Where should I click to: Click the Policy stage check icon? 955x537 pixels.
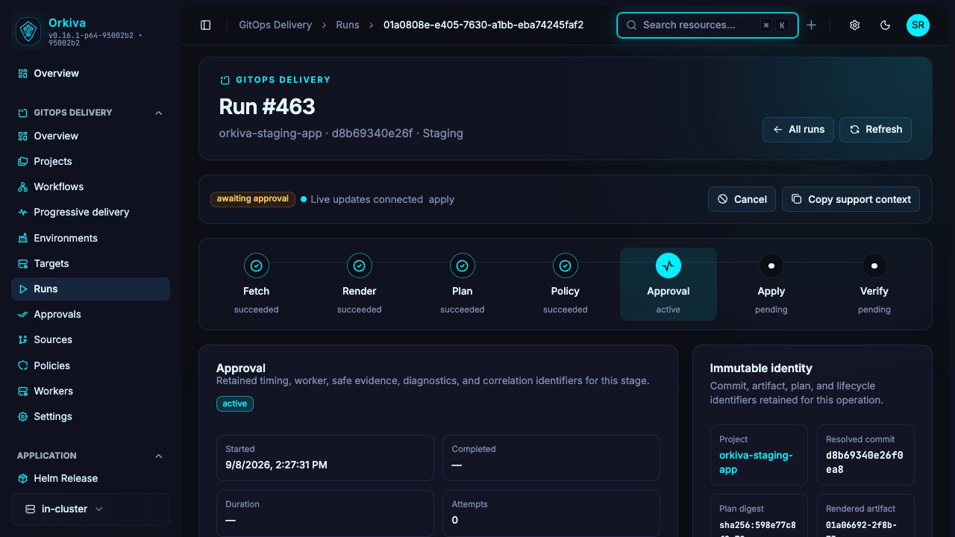(x=566, y=266)
